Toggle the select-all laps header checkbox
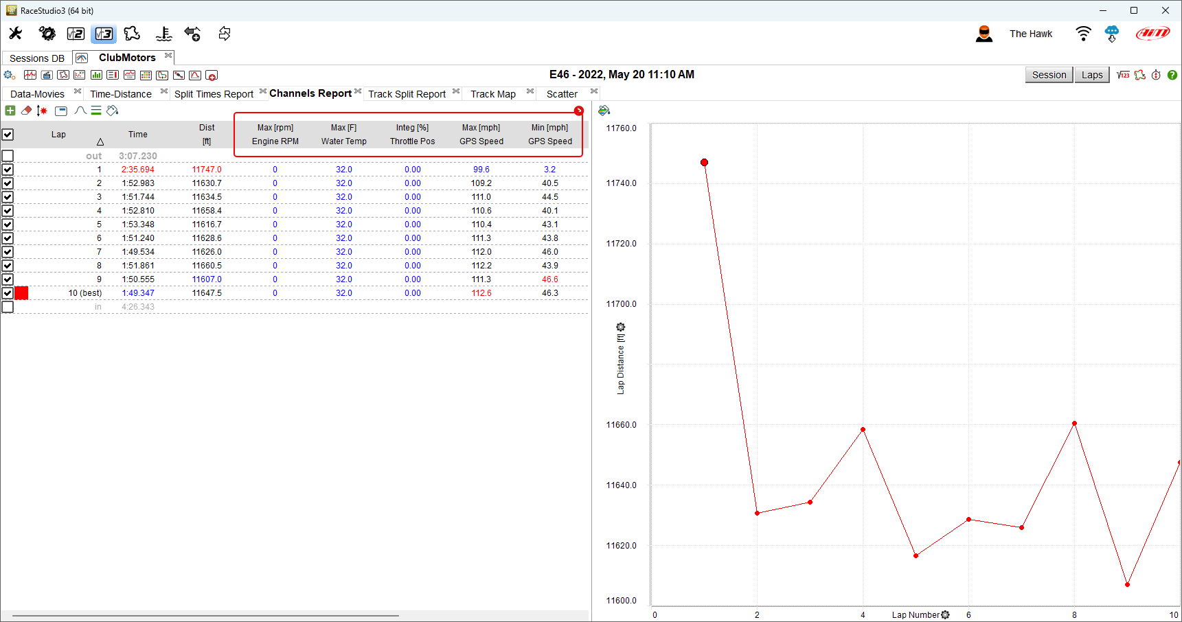The width and height of the screenshot is (1182, 622). [x=8, y=135]
